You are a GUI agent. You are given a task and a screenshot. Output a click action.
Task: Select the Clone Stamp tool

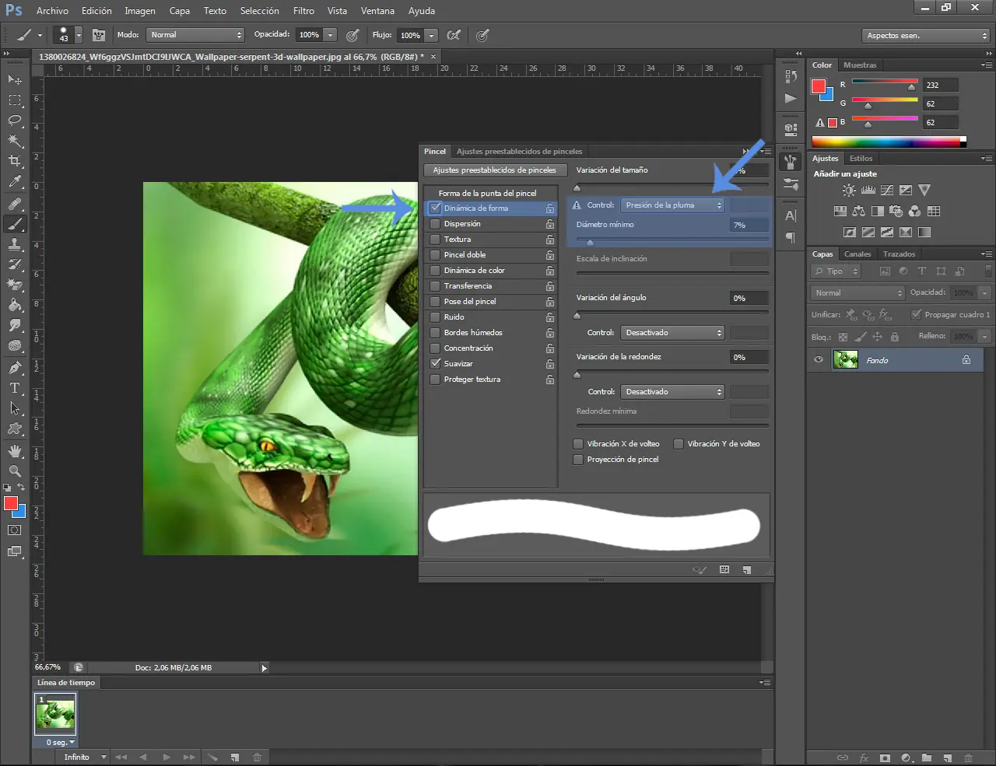coord(15,244)
